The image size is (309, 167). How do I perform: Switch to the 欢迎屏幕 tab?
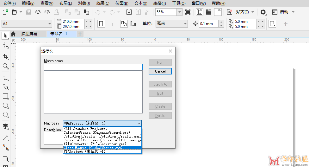coord(29,34)
